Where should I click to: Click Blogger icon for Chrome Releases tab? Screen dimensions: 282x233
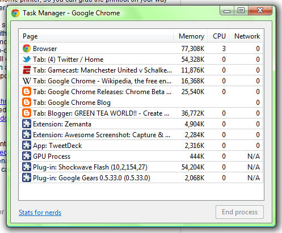coord(27,92)
